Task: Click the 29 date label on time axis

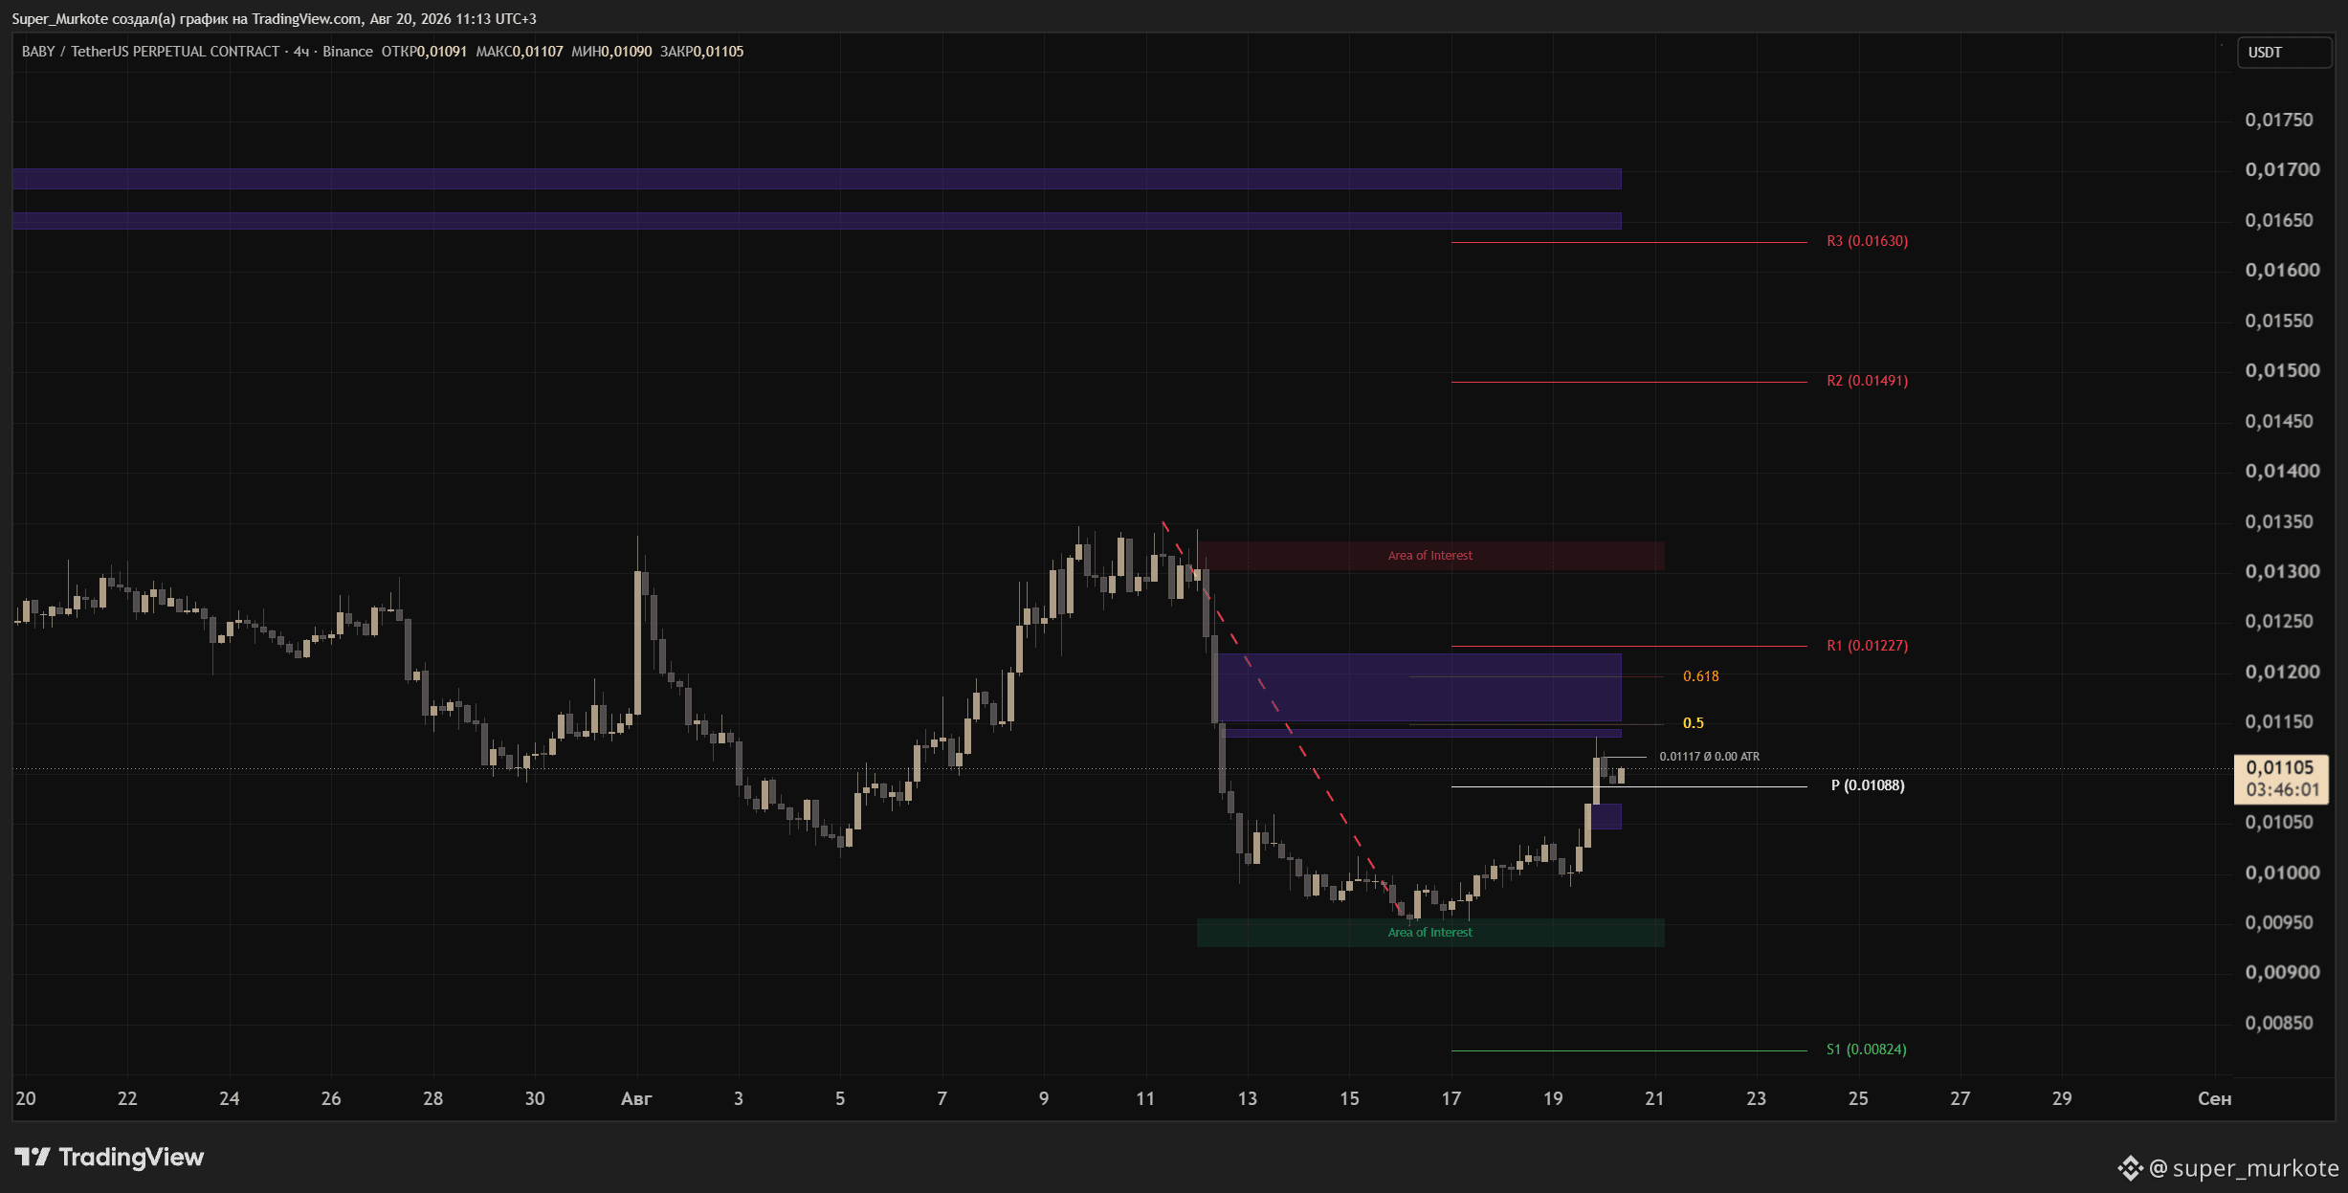Action: point(2062,1099)
